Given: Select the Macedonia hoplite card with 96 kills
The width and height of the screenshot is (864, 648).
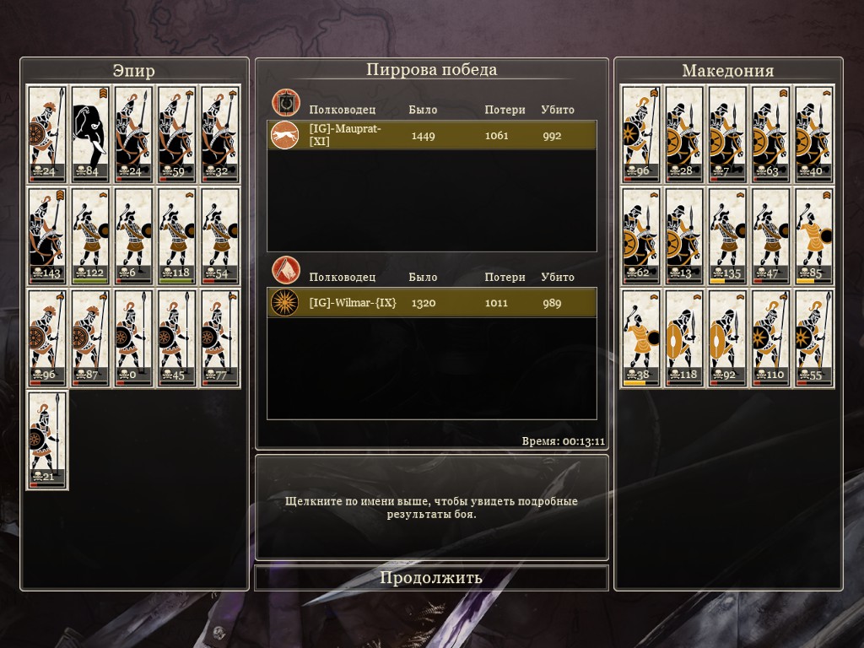Looking at the screenshot, I should coord(640,134).
